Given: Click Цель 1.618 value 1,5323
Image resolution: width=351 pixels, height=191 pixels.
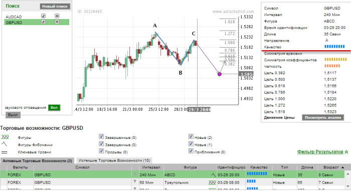Looking at the screenshot, I should pos(330,112).
